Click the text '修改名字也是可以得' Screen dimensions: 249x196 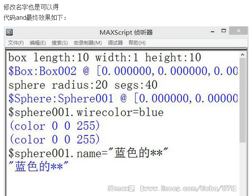click(31, 7)
